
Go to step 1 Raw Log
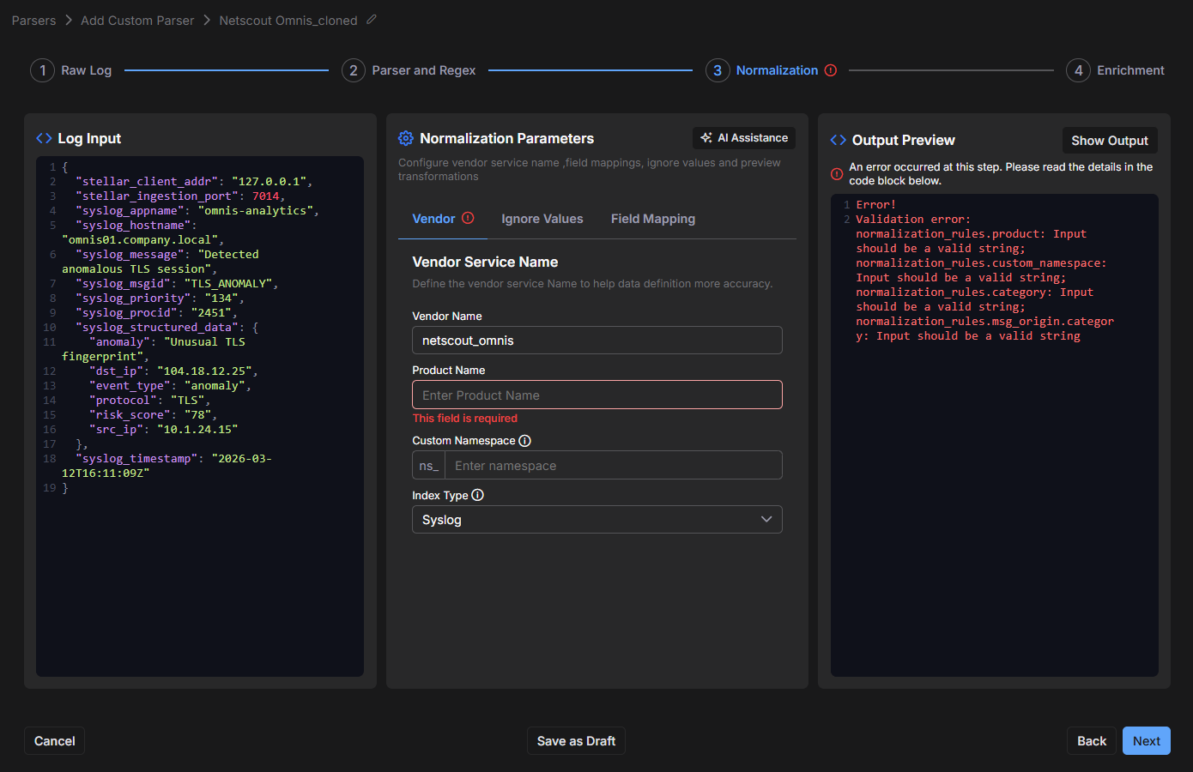tap(72, 70)
